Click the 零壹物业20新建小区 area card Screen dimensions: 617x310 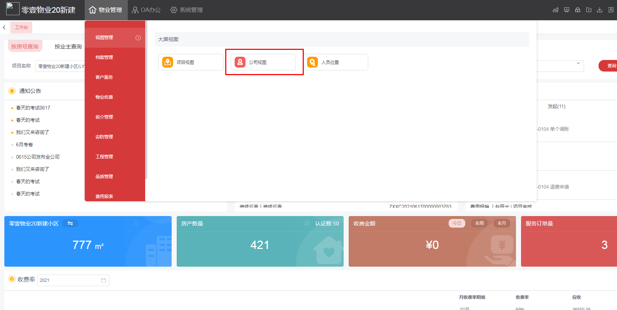(x=88, y=241)
